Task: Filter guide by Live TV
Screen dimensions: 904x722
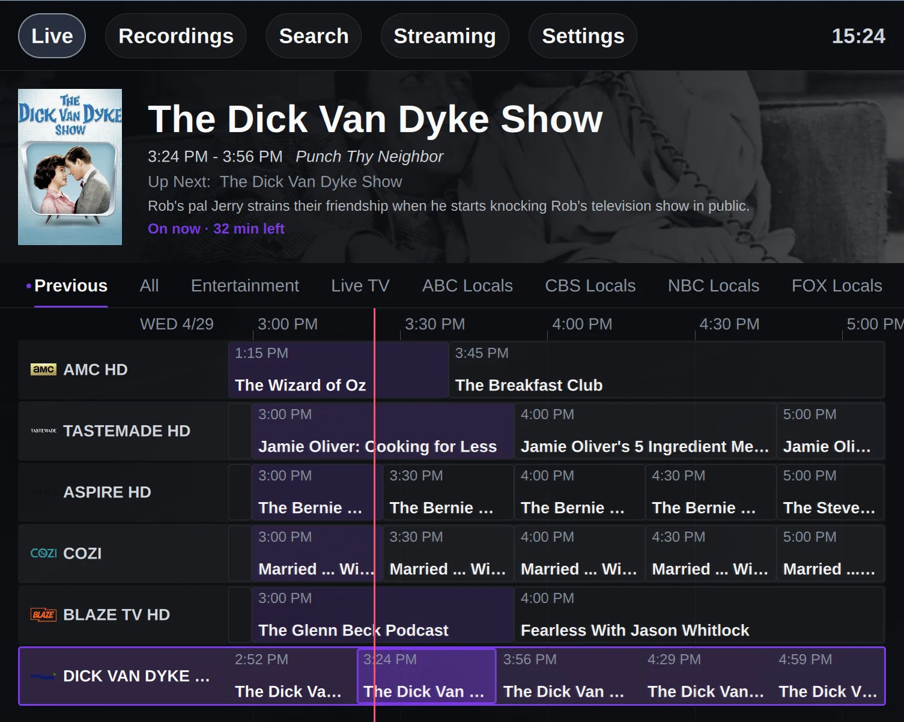Action: pos(360,286)
